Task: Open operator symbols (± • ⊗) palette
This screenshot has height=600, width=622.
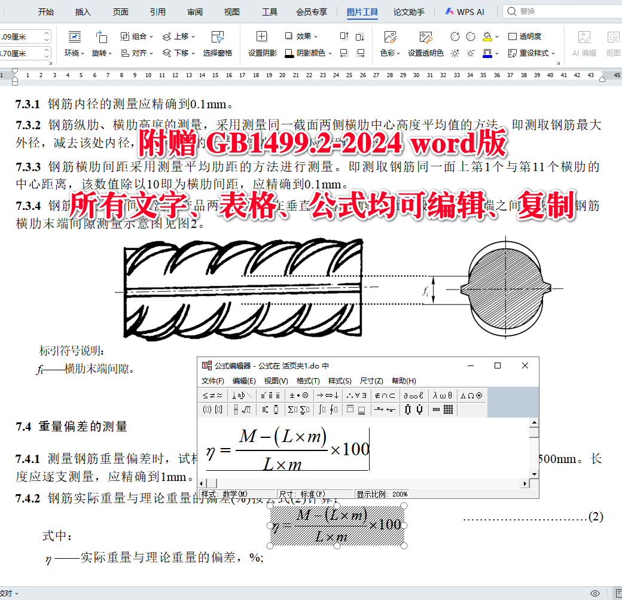Action: (x=299, y=395)
